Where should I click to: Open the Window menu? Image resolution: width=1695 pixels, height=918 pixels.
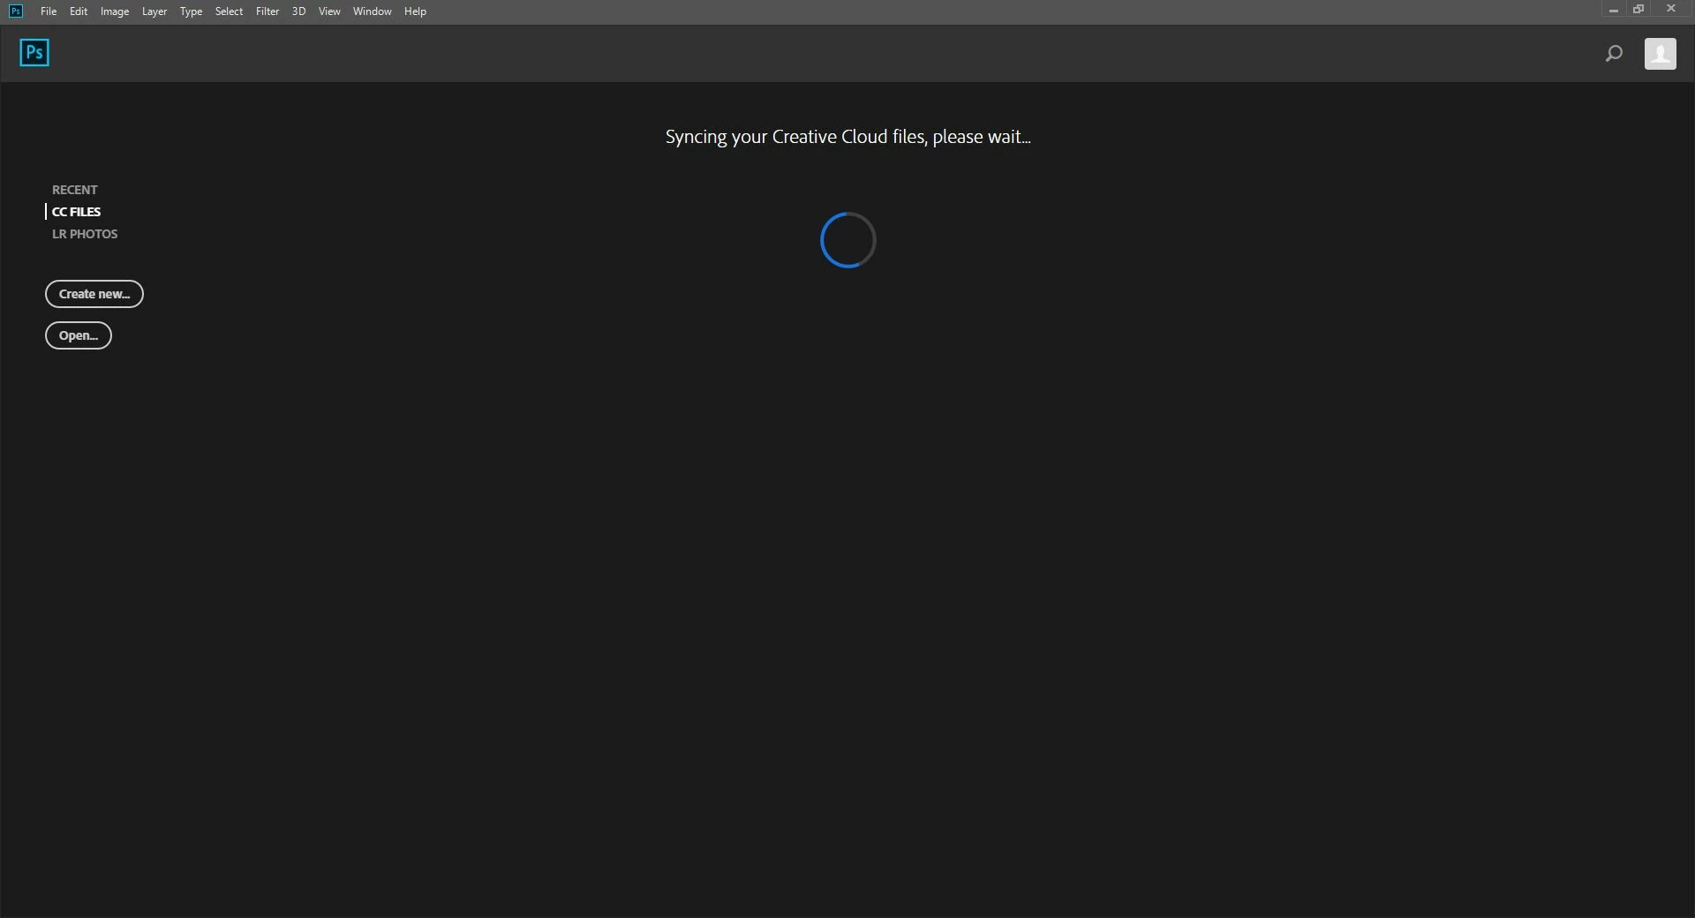pyautogui.click(x=372, y=11)
